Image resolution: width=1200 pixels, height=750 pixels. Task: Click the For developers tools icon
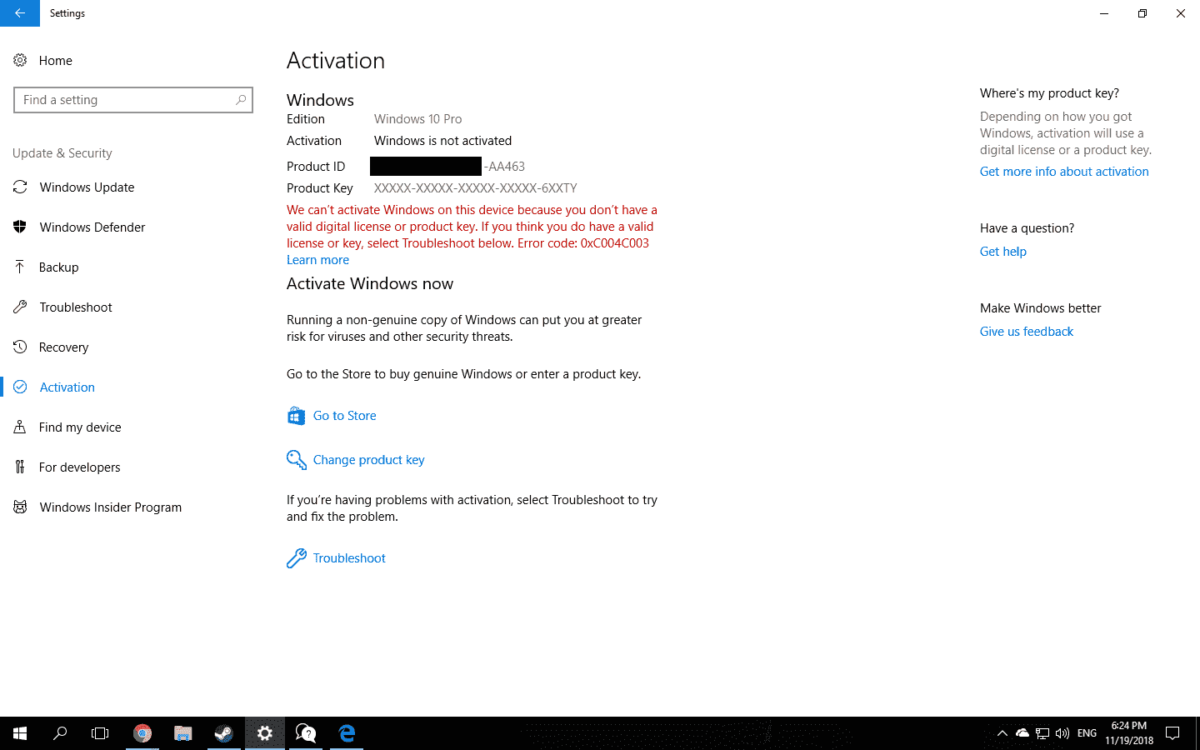(x=20, y=467)
